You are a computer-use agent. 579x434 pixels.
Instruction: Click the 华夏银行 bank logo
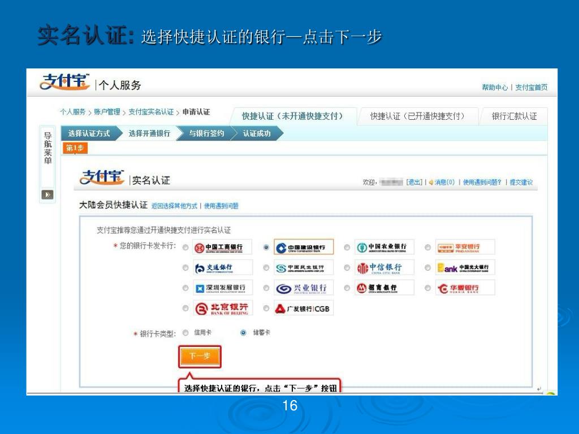pyautogui.click(x=465, y=288)
